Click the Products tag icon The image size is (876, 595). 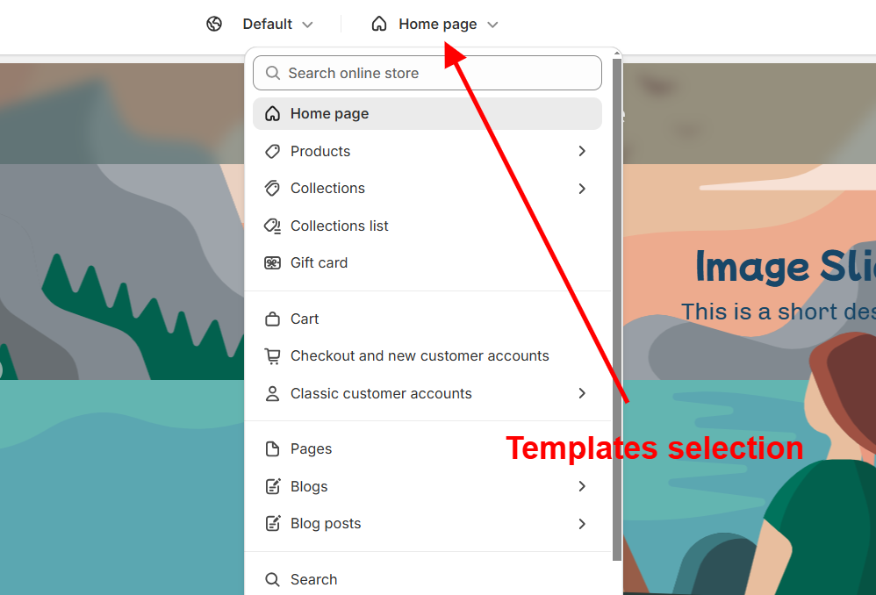pos(273,151)
